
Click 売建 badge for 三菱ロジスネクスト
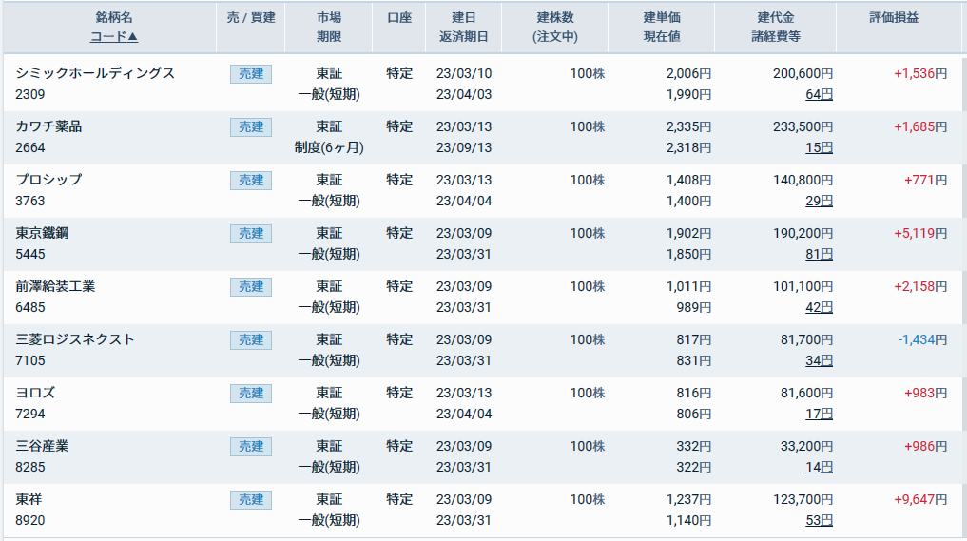[251, 339]
